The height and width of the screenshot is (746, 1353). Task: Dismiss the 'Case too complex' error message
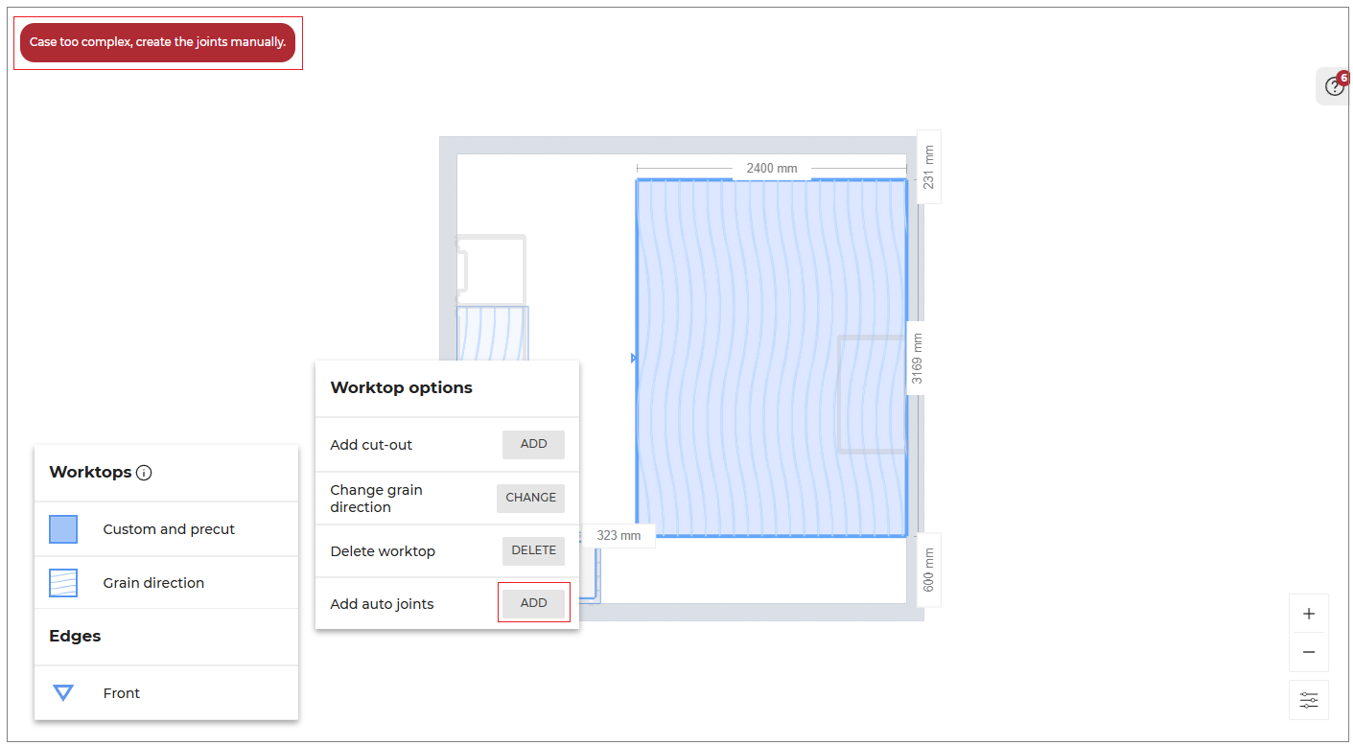(157, 43)
